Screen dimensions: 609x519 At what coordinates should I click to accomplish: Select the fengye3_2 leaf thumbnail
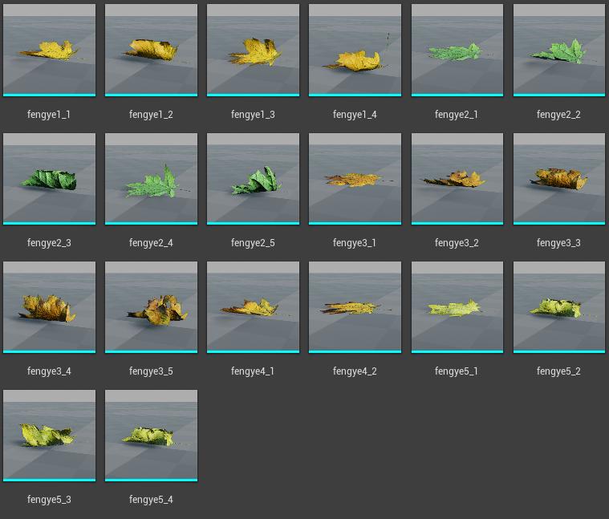(x=457, y=179)
